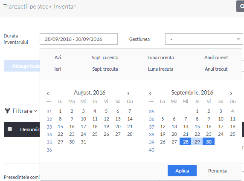
Task: Pick 31 August 2016 date
Action: point(83,142)
